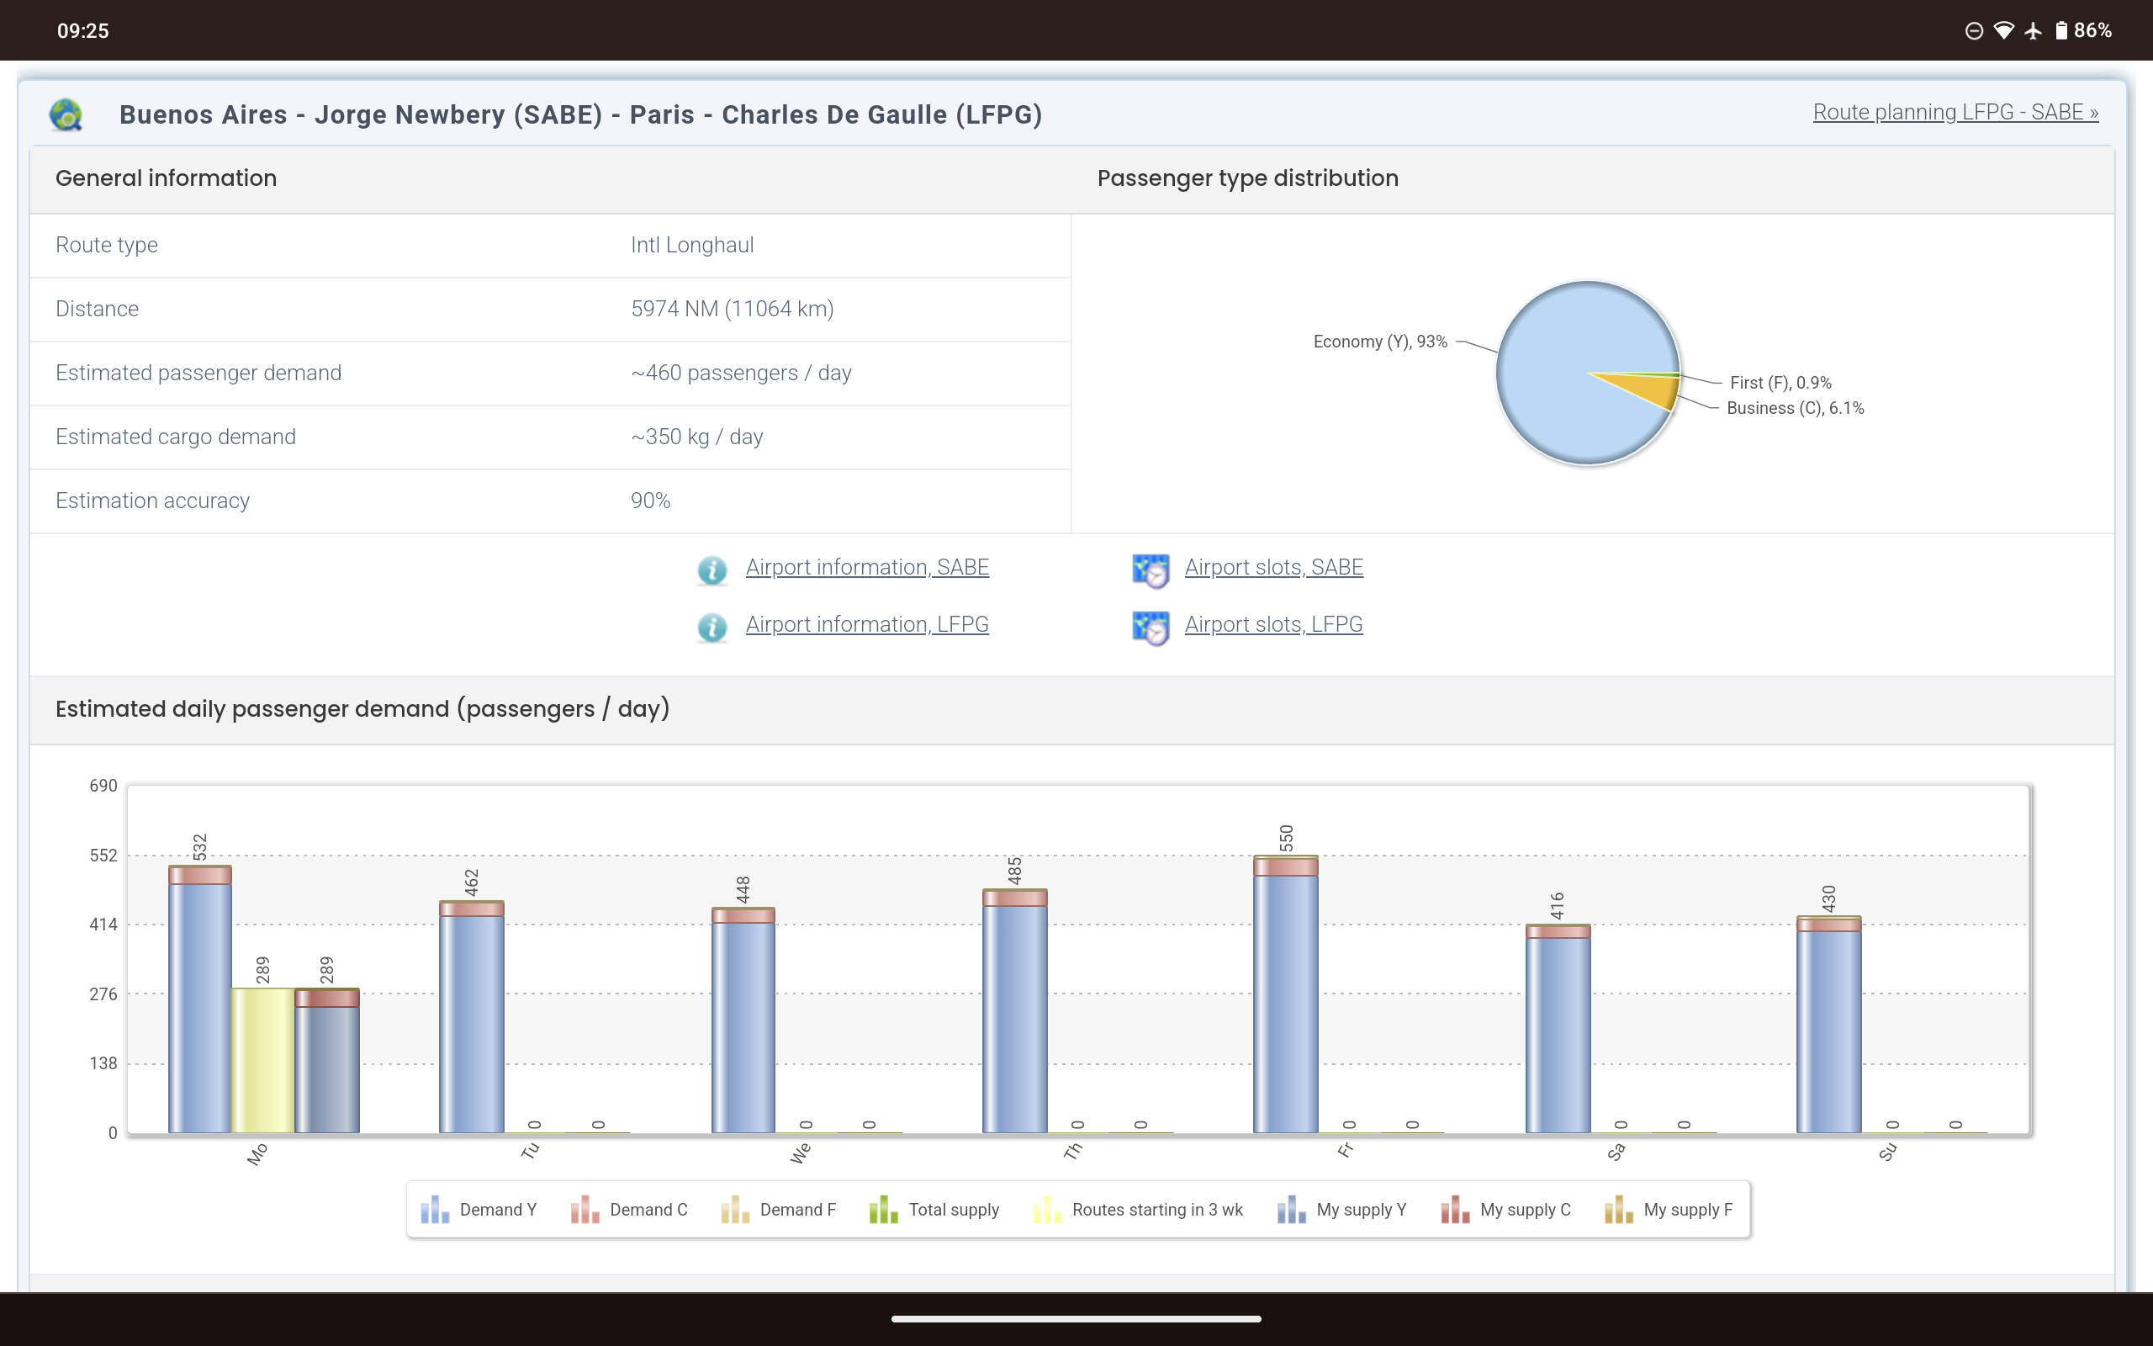This screenshot has width=2153, height=1346.
Task: Toggle My supply C legend item
Action: pos(1505,1210)
